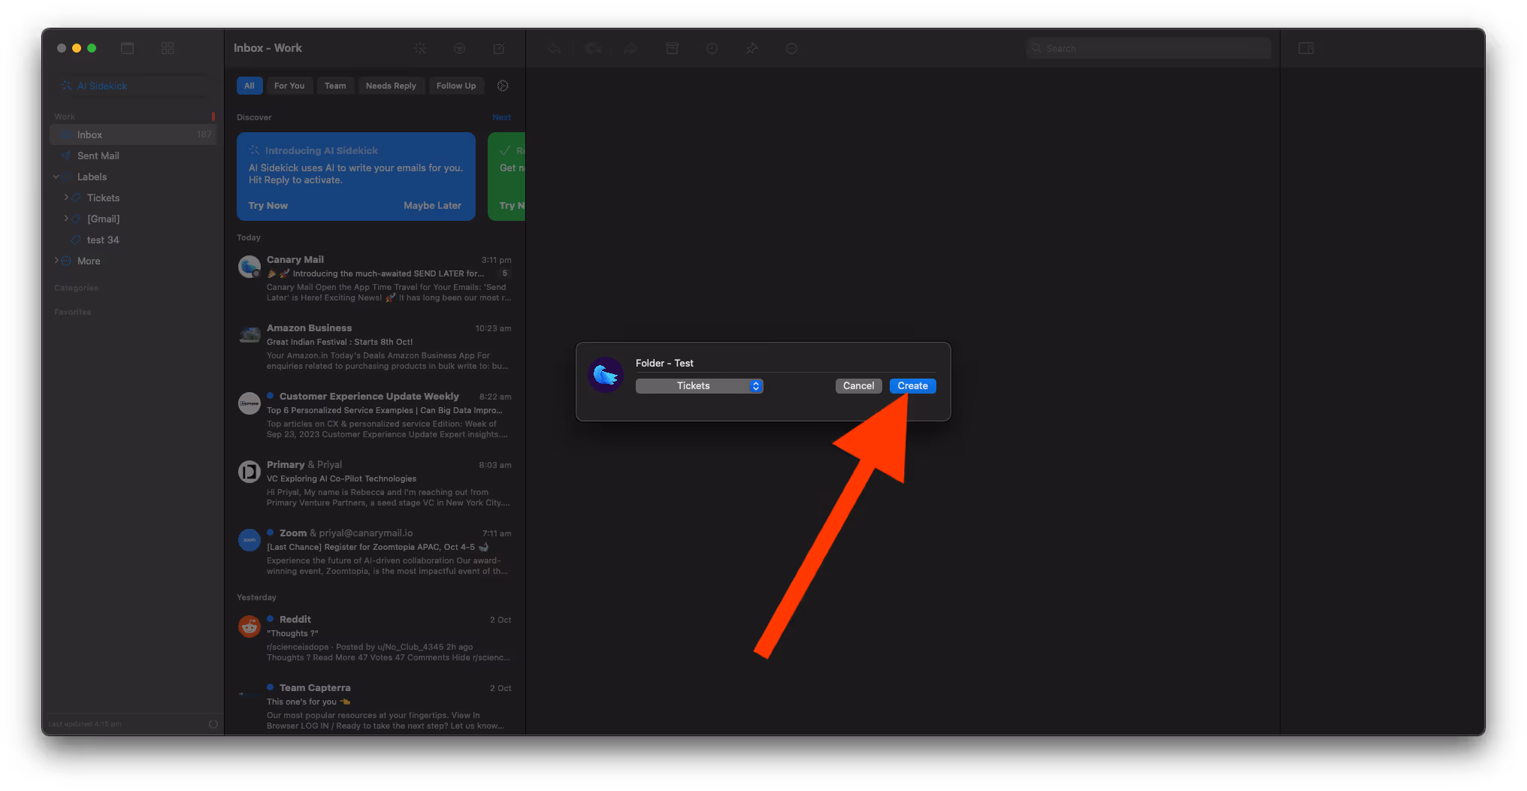Click the Zoom sender avatar

[249, 540]
